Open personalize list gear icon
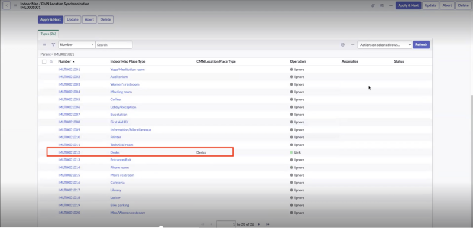473x228 pixels. 343,44
